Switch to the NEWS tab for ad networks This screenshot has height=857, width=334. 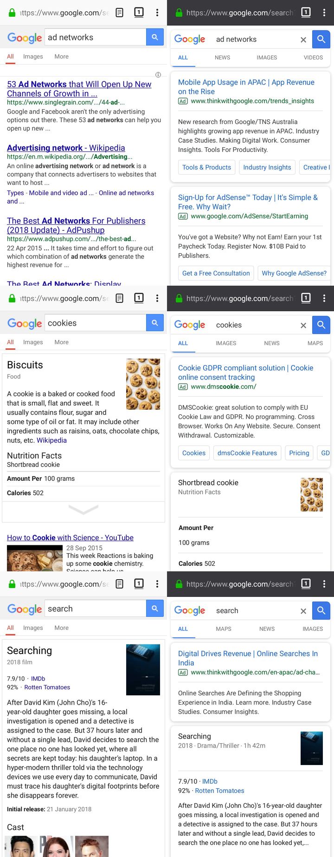(x=222, y=58)
